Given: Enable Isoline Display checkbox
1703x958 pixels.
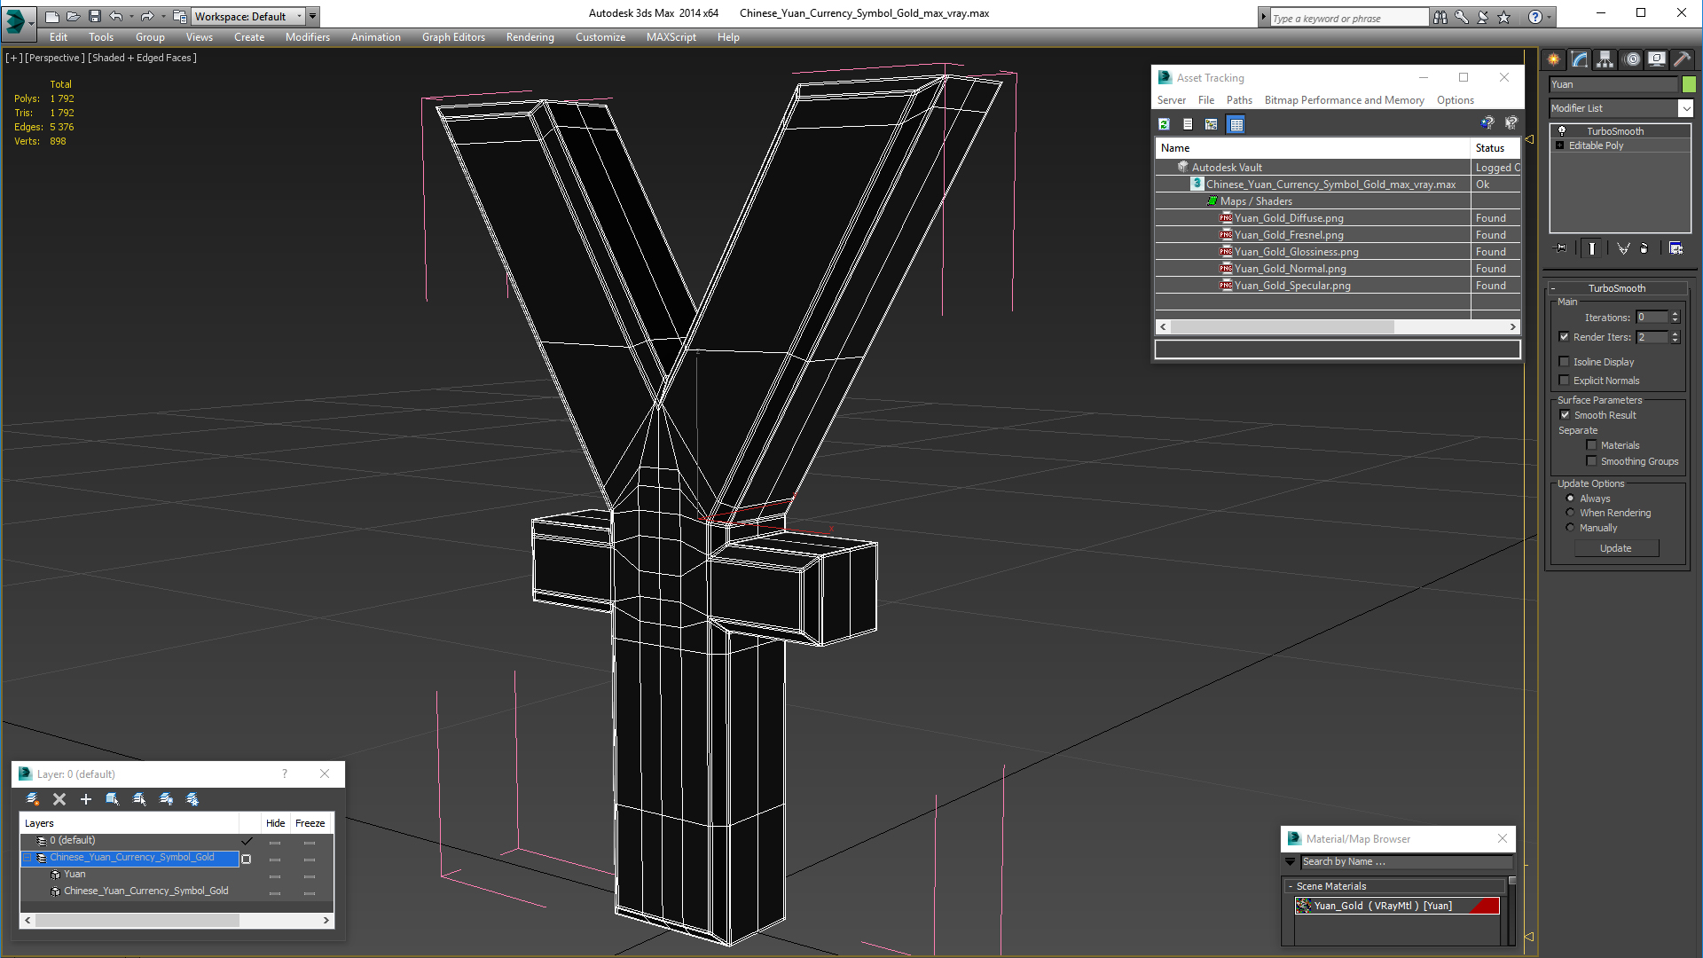Looking at the screenshot, I should (x=1565, y=362).
